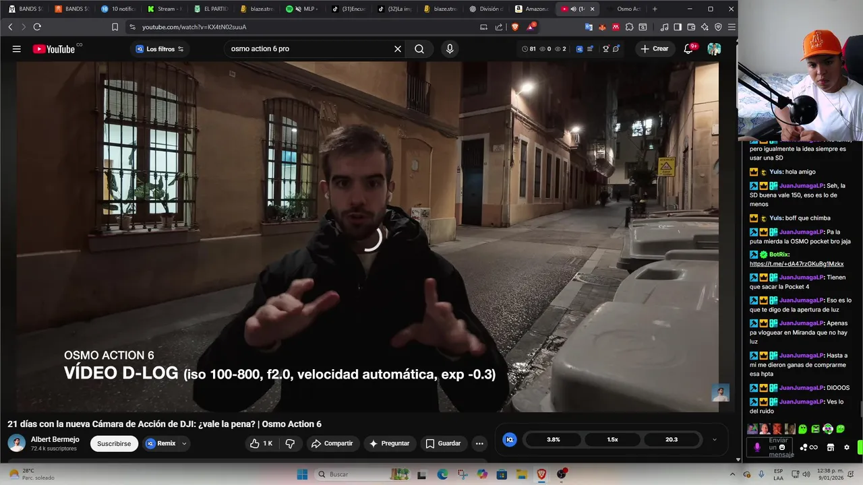
Task: Open Microsoft Edge from the taskbar
Action: (442, 474)
